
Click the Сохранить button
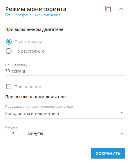(108, 153)
